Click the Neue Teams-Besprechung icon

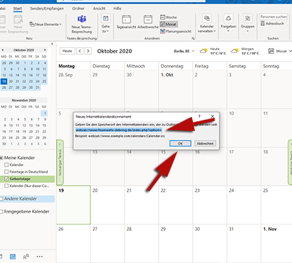pos(81,19)
